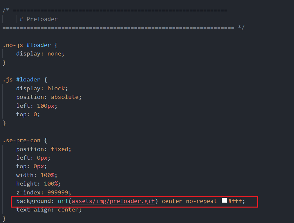Screen dimensions: 294x223
Task: Click the "none" display value
Action: [54, 54]
